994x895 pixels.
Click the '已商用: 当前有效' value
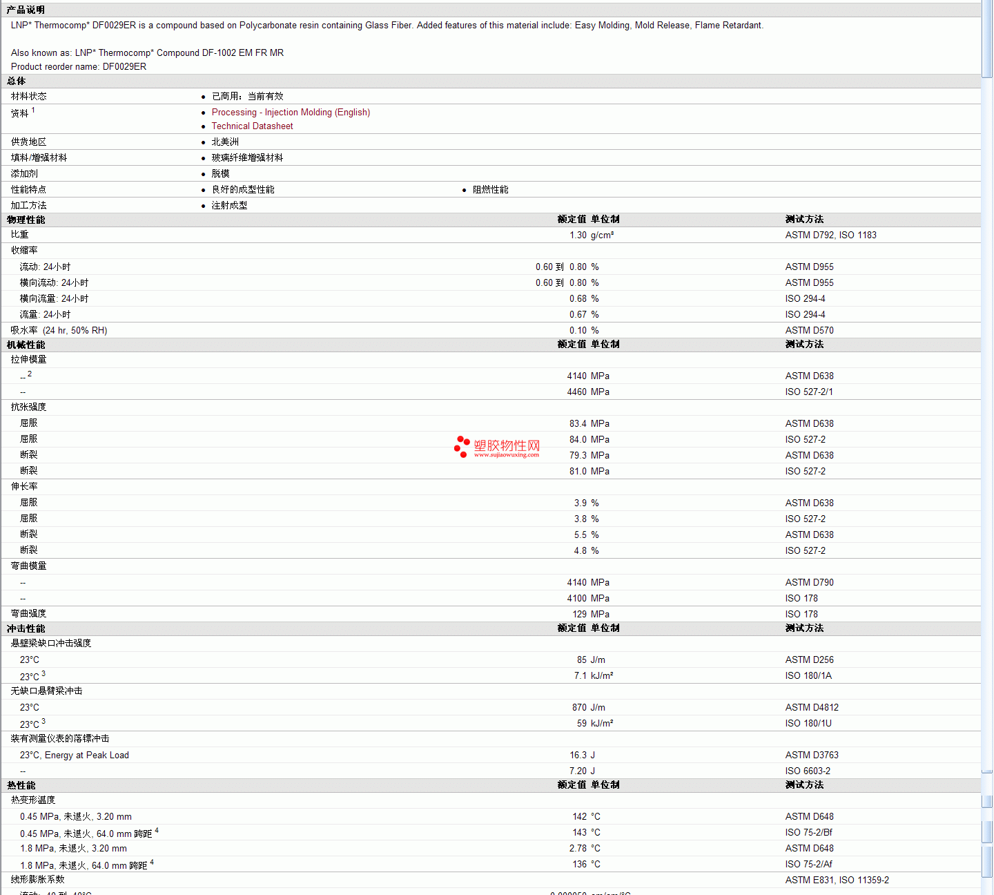pos(247,97)
